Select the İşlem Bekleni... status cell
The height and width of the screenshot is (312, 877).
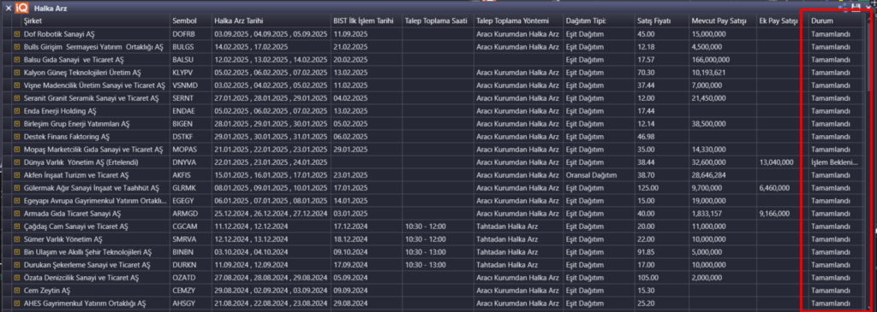pos(836,162)
